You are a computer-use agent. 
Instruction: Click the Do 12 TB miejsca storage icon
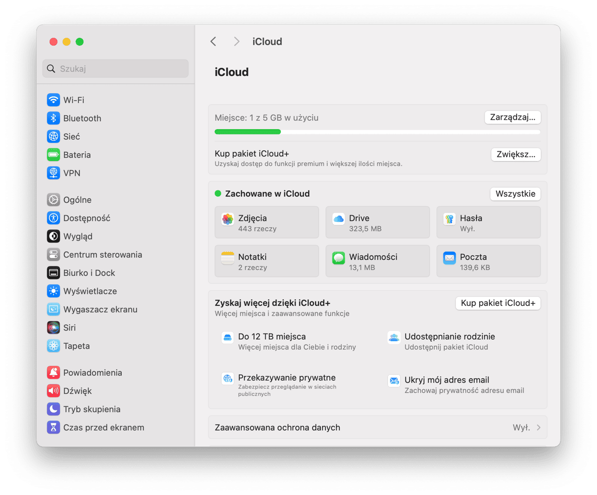[x=227, y=338]
